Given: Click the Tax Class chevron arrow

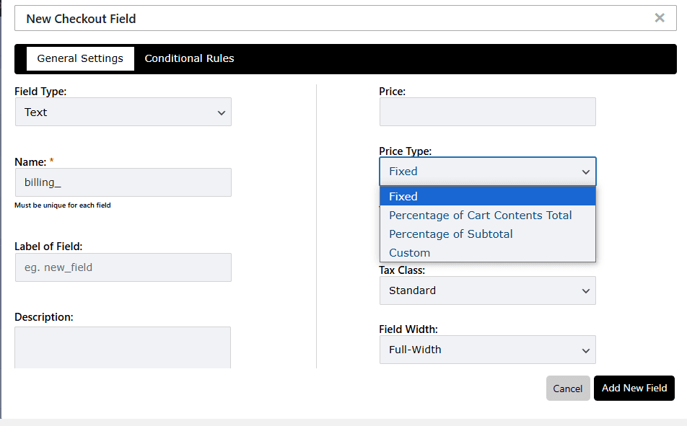Looking at the screenshot, I should coord(586,291).
